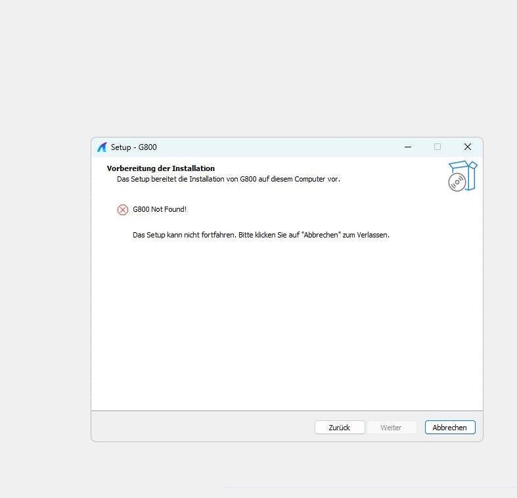Click the "Vorbereitung der Installation" heading
This screenshot has height=498, width=517.
(161, 168)
